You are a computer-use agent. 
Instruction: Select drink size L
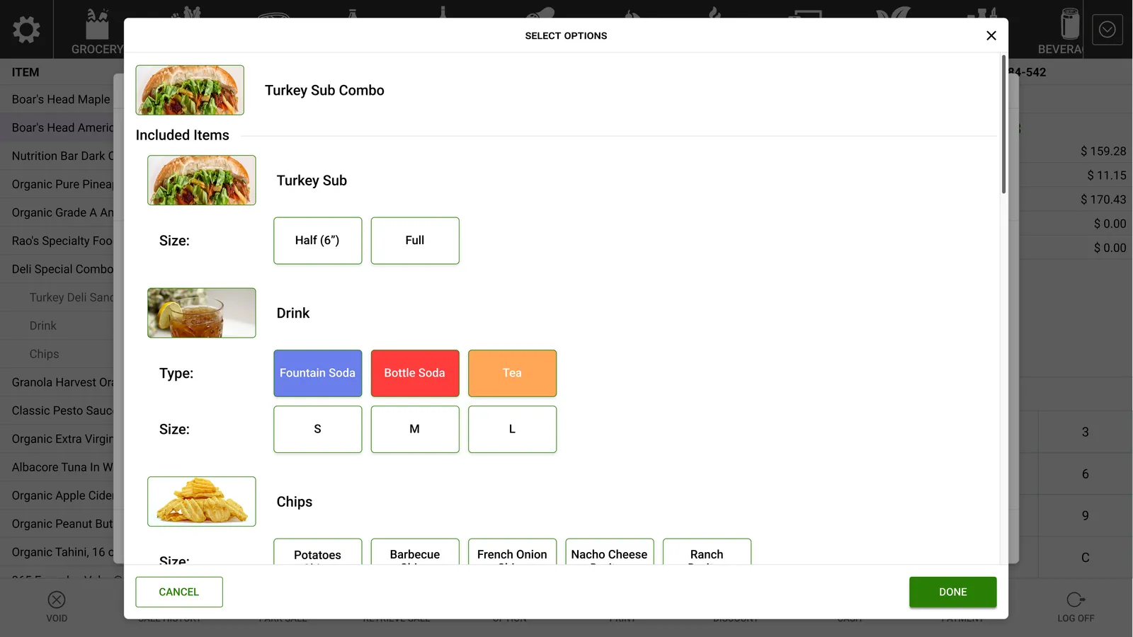[512, 429]
